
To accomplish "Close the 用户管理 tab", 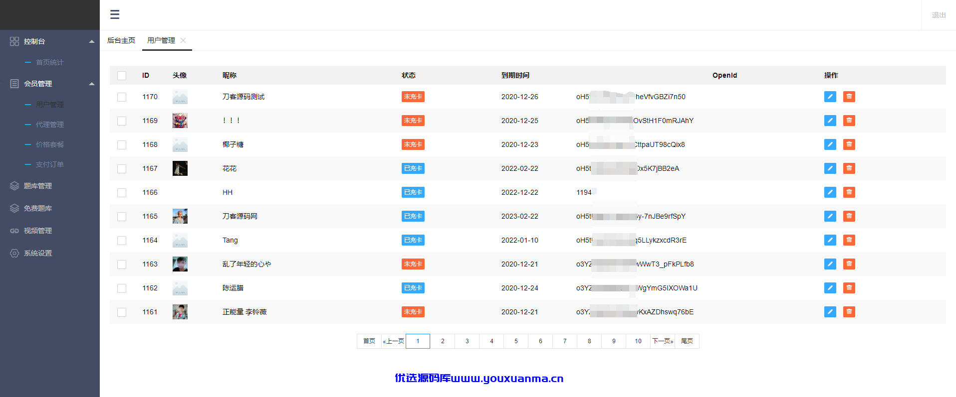I will pyautogui.click(x=183, y=40).
